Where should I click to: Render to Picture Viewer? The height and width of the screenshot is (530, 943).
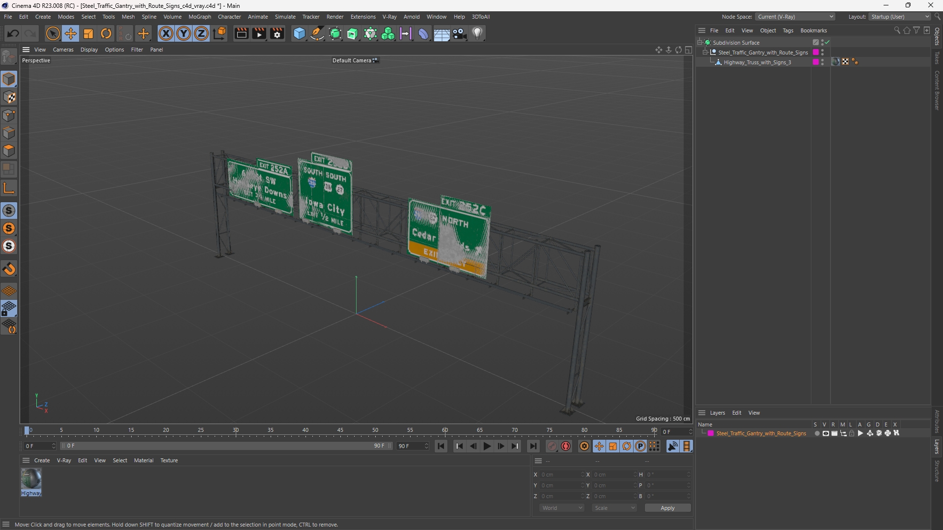click(259, 33)
